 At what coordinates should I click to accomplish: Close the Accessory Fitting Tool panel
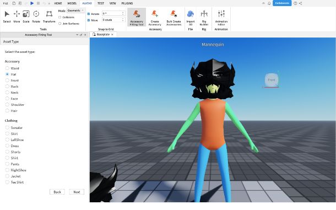click(85, 35)
